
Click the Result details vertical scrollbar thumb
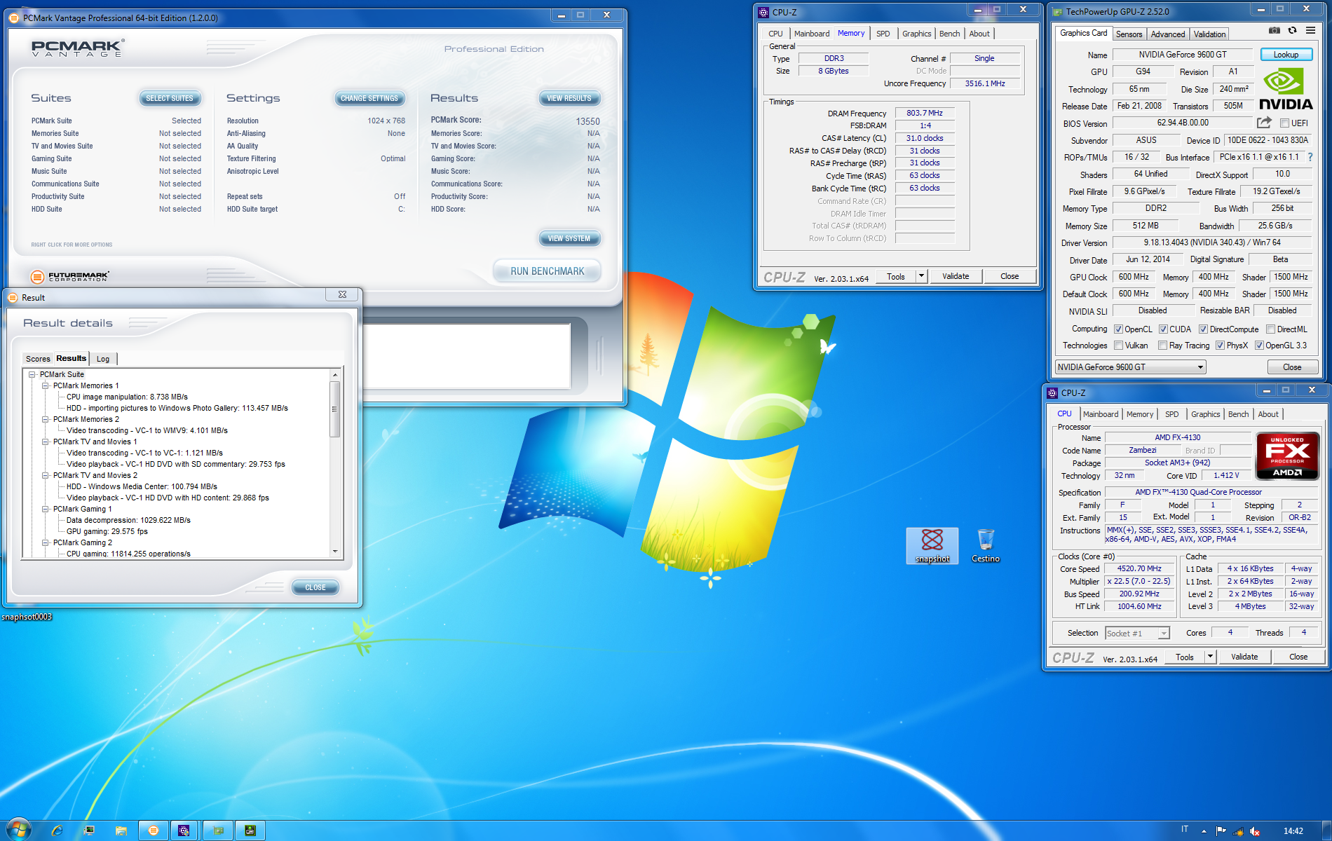[x=335, y=409]
